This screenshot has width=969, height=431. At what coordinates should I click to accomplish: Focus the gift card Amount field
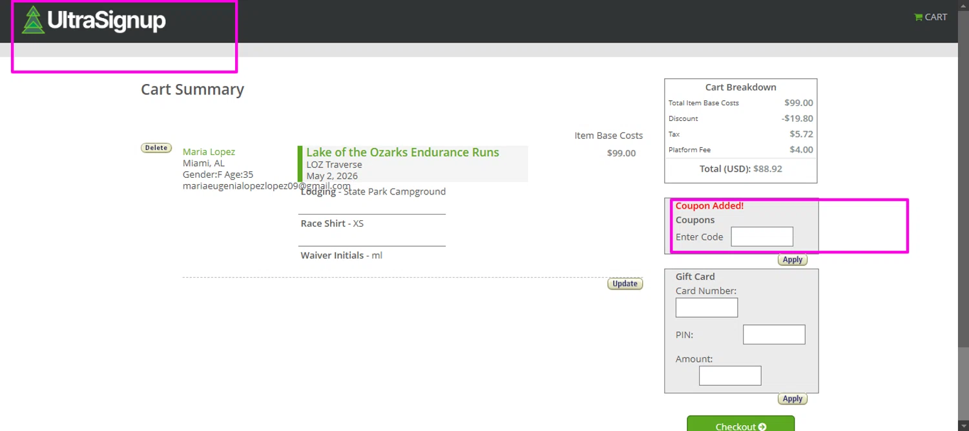pos(730,375)
